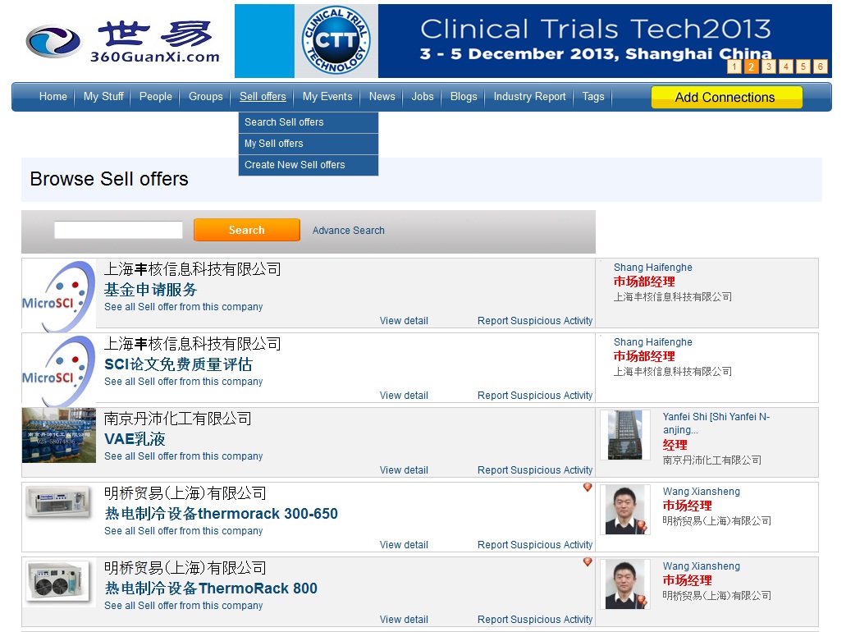846x632 pixels.
Task: View Wang Xiansheng's photo beside ThermoRack 800
Action: pyautogui.click(x=625, y=584)
